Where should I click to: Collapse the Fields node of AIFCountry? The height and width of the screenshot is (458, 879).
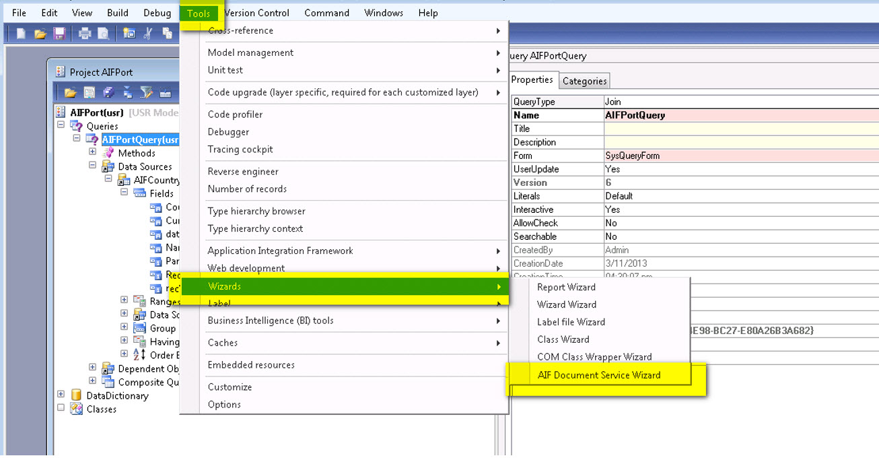coord(123,193)
